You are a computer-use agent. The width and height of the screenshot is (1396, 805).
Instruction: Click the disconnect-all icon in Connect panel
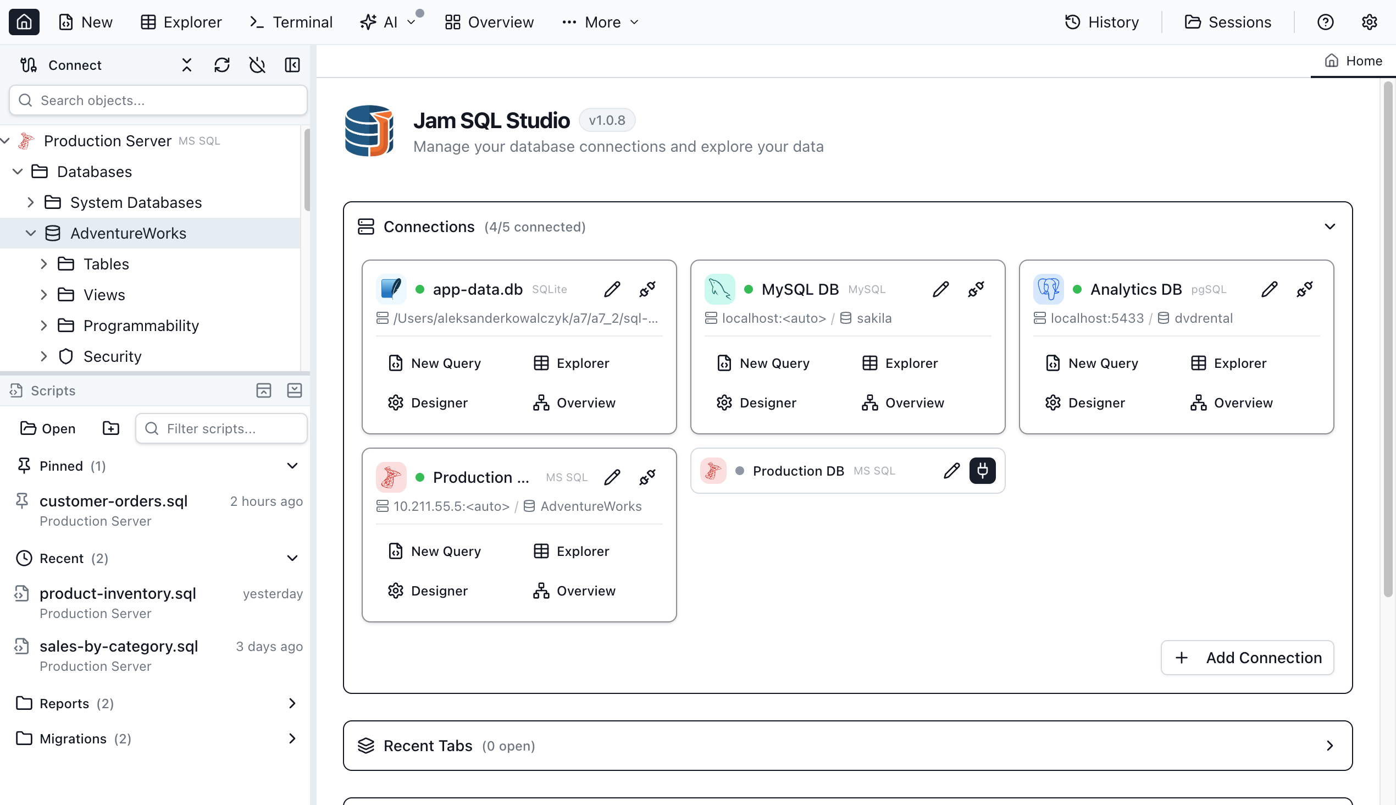click(257, 65)
